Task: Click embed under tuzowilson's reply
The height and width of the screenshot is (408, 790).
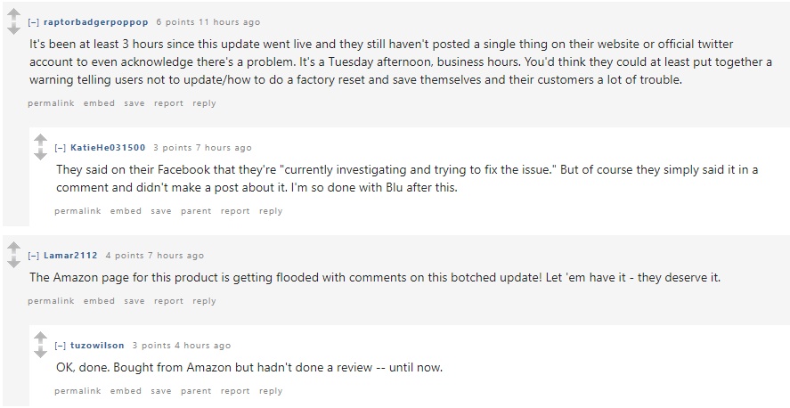Action: 126,391
